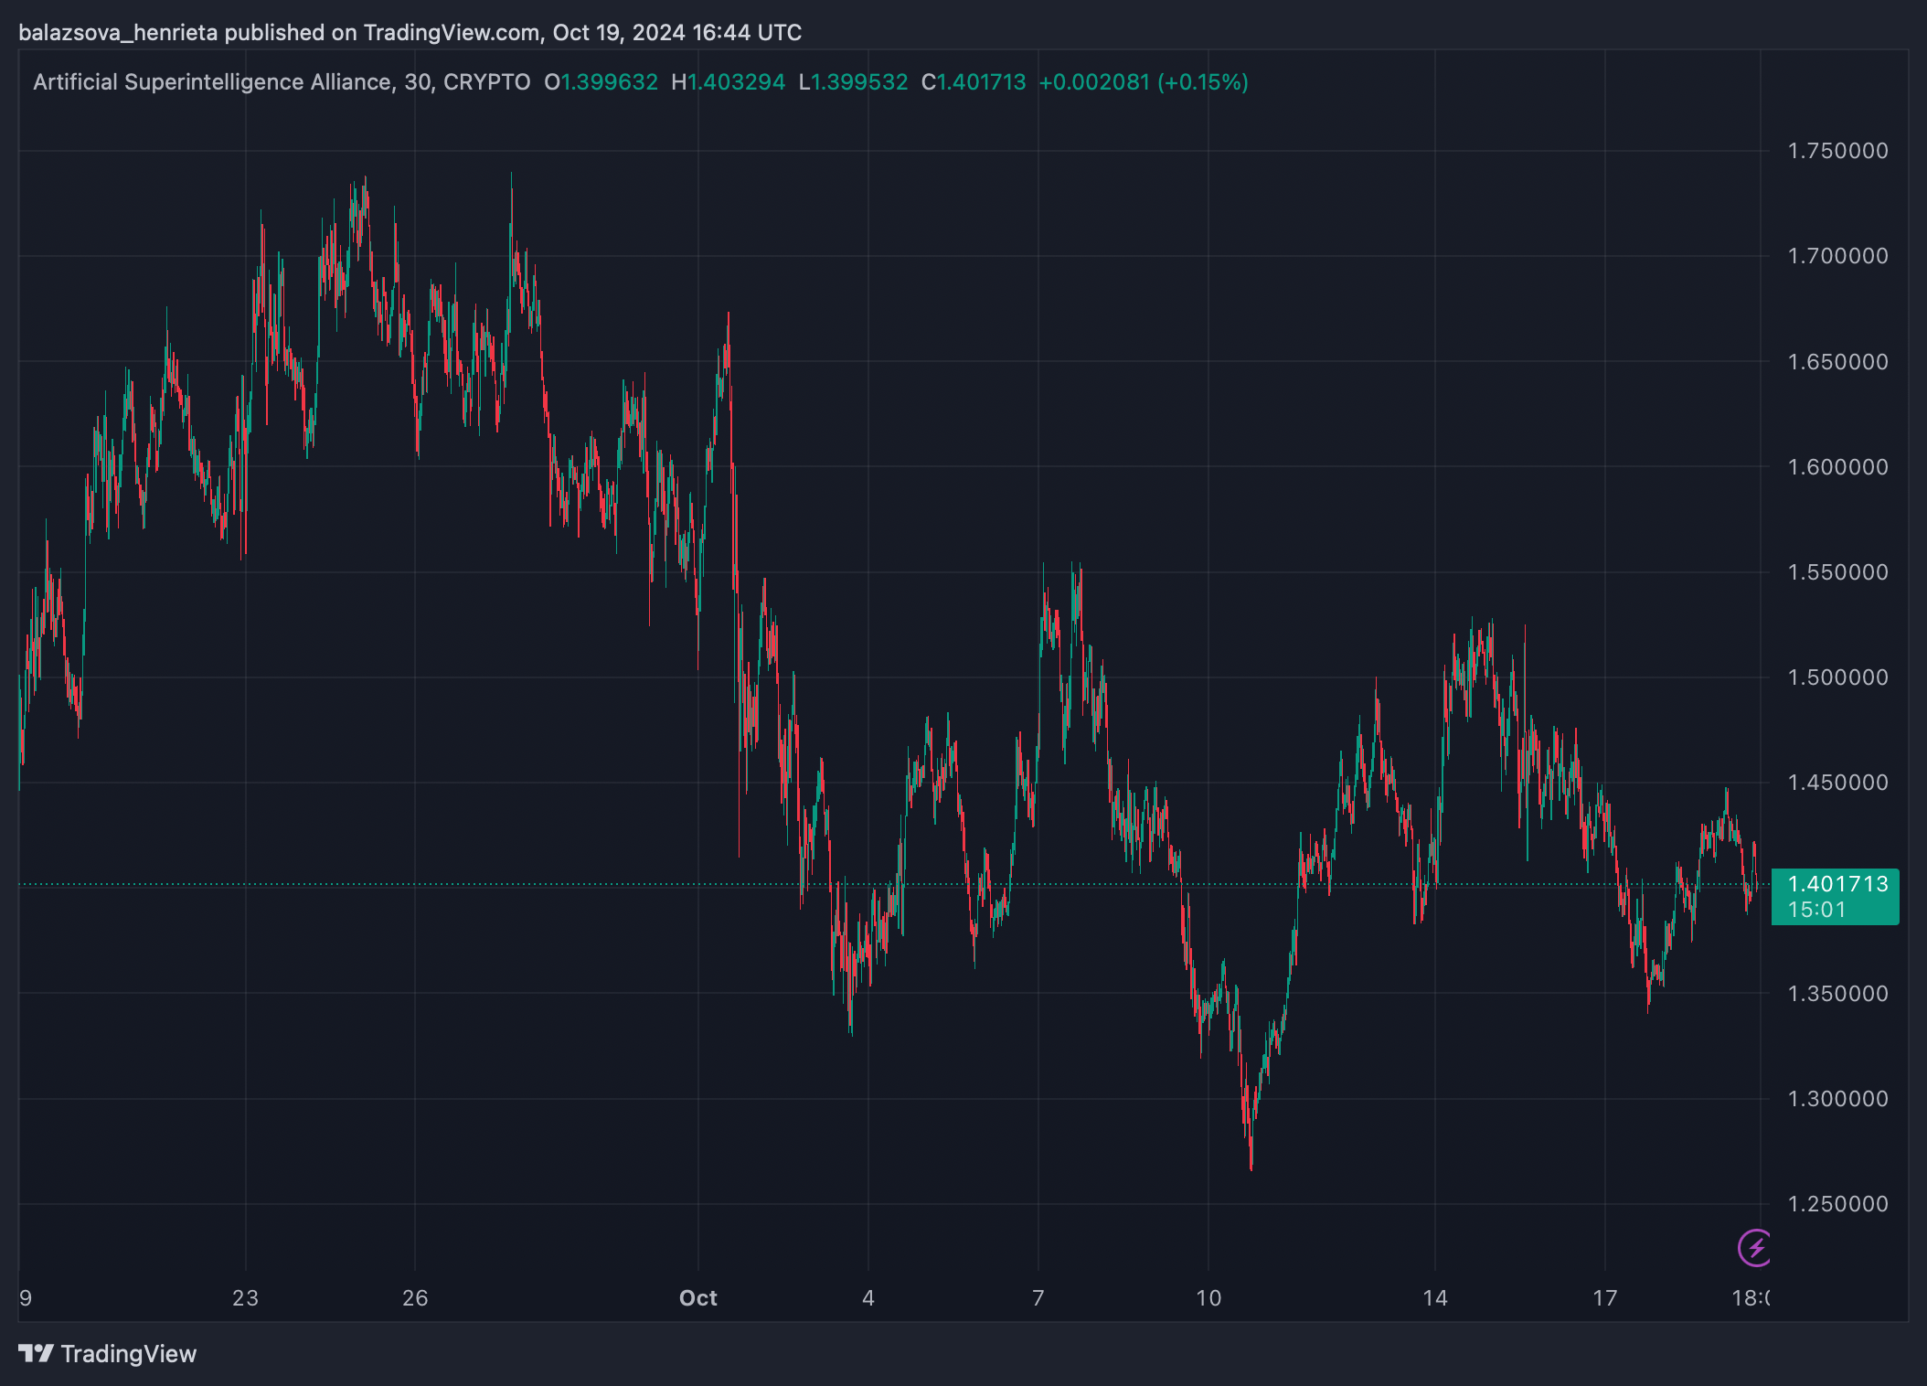Viewport: 1927px width, 1386px height.
Task: Click the High value H1.403294
Action: click(x=728, y=82)
